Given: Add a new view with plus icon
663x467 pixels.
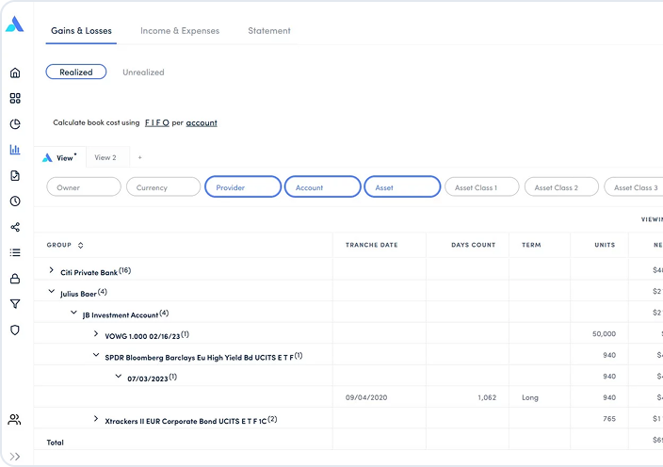Looking at the screenshot, I should pos(140,157).
